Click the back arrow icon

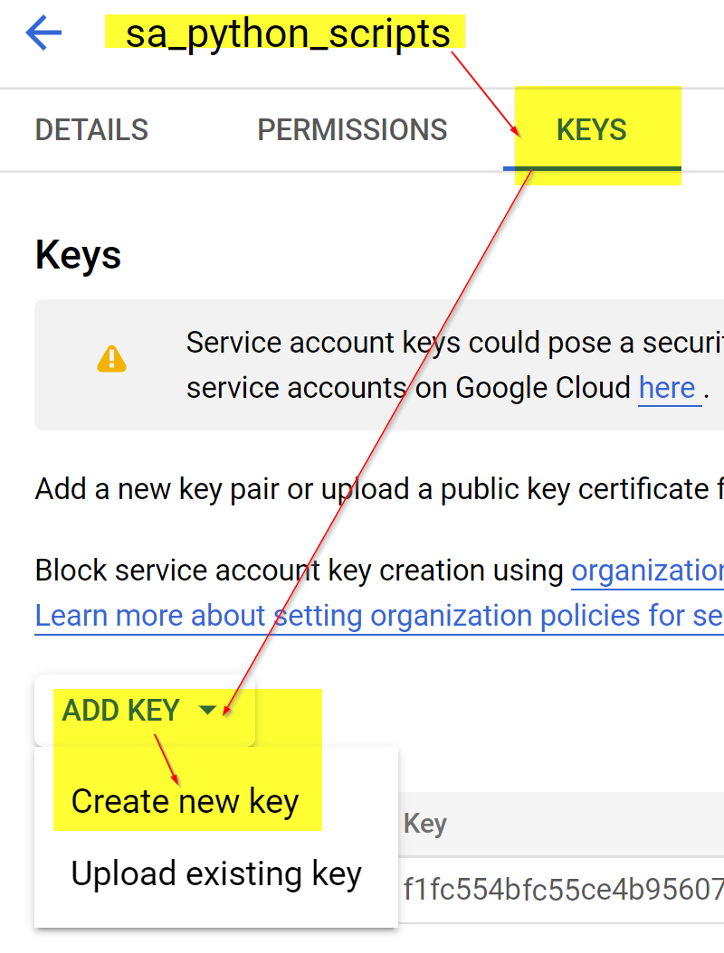pyautogui.click(x=43, y=34)
